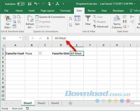Click the Refresh All icon
Image resolution: width=140 pixels, height=111 pixels.
(x=30, y=22)
